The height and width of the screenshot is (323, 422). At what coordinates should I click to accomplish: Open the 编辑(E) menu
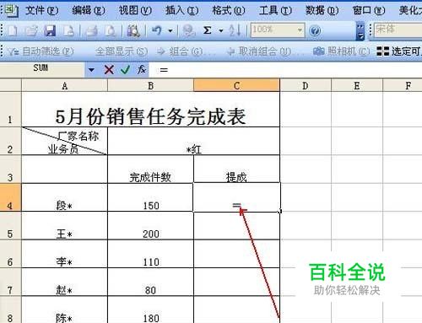[89, 11]
